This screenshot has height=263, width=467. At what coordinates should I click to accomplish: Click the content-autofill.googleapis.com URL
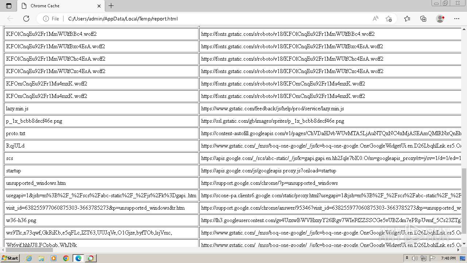(x=331, y=133)
